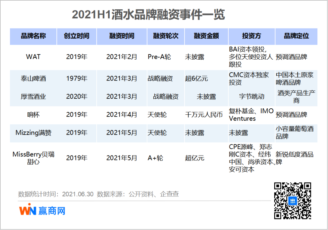Click "预调酒品牌" in the 响杯 row
328x230 pixels.
point(291,115)
